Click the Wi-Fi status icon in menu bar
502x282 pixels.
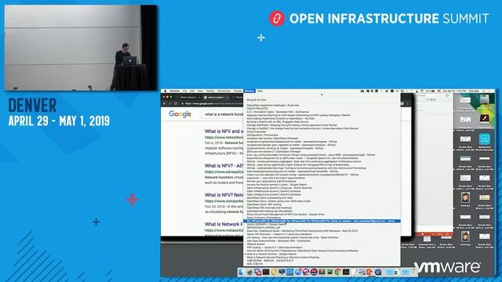tap(422, 91)
